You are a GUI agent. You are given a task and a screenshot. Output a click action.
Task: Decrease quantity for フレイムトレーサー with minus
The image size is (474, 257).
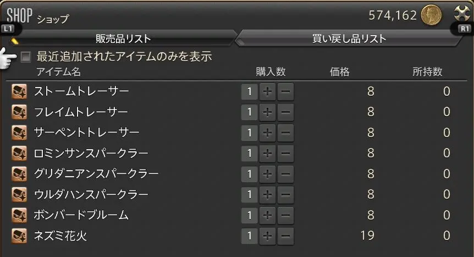pos(286,112)
